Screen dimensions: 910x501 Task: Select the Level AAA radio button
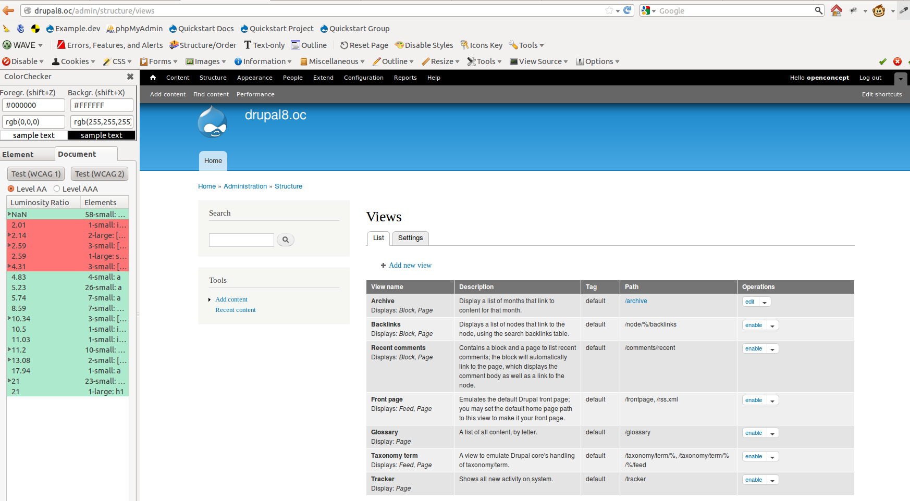(x=57, y=189)
